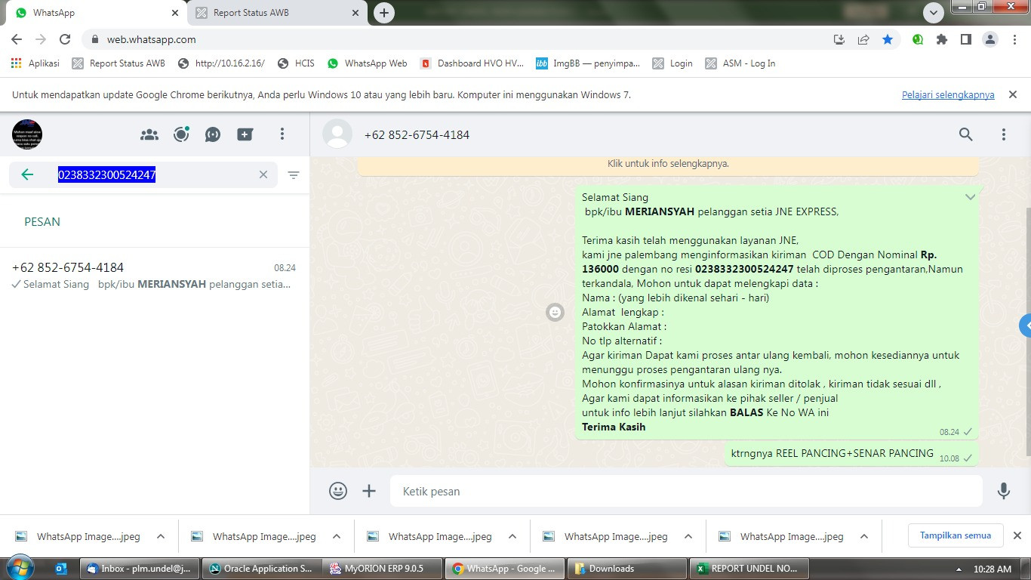Open HCIS bookmark
The height and width of the screenshot is (580, 1031).
coord(296,63)
